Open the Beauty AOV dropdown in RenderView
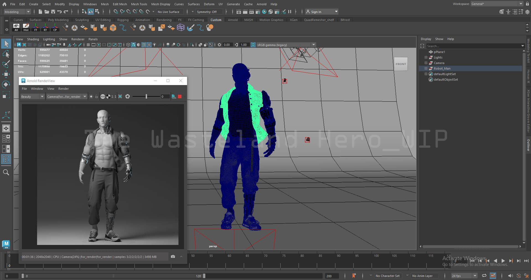Screen dimensions: 531x280 [32, 96]
